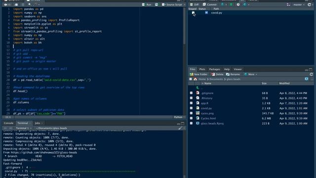This screenshot has width=316, height=178.
Task: Check the .Rhistory file checkbox
Action: click(x=191, y=98)
